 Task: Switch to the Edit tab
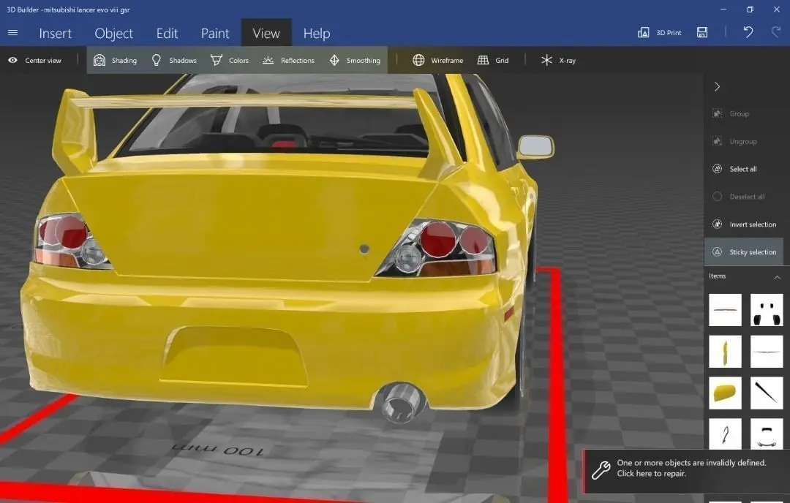tap(167, 33)
